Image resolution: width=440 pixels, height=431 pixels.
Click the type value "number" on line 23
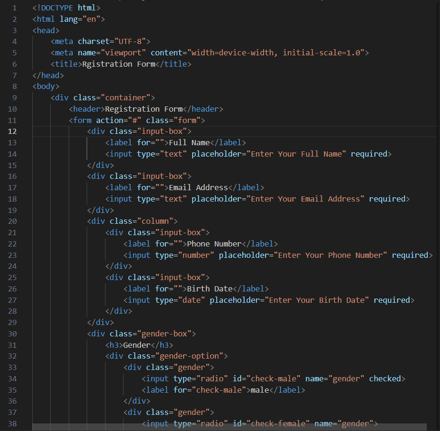tap(196, 255)
